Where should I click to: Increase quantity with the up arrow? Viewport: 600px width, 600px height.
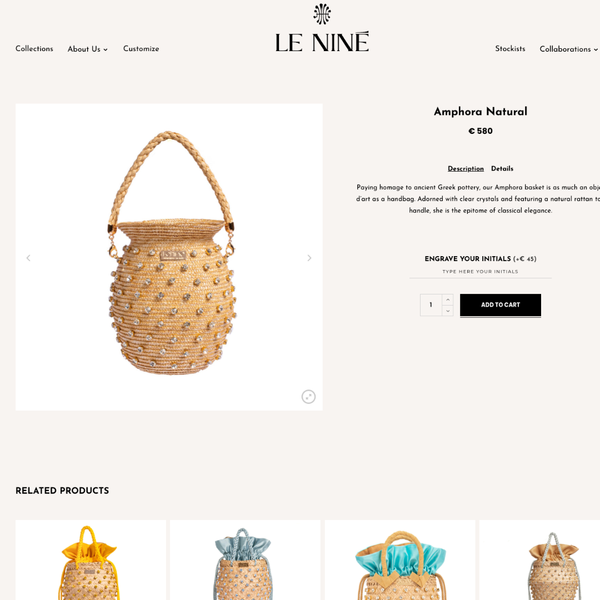(x=448, y=299)
